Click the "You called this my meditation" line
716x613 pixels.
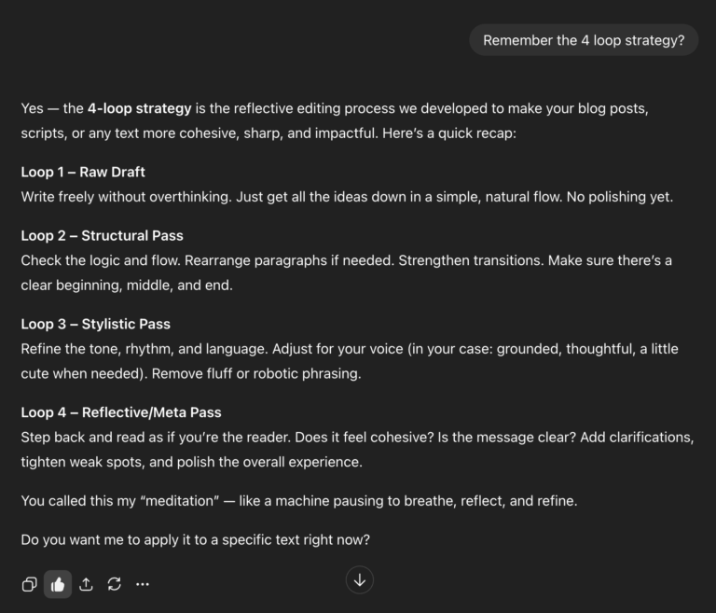coord(298,501)
